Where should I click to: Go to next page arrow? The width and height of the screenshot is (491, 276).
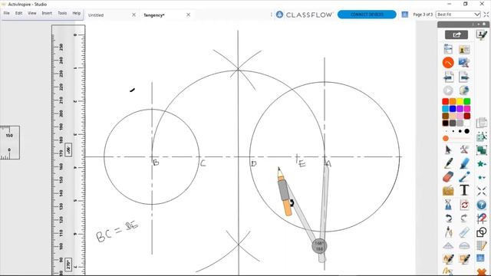[464, 77]
